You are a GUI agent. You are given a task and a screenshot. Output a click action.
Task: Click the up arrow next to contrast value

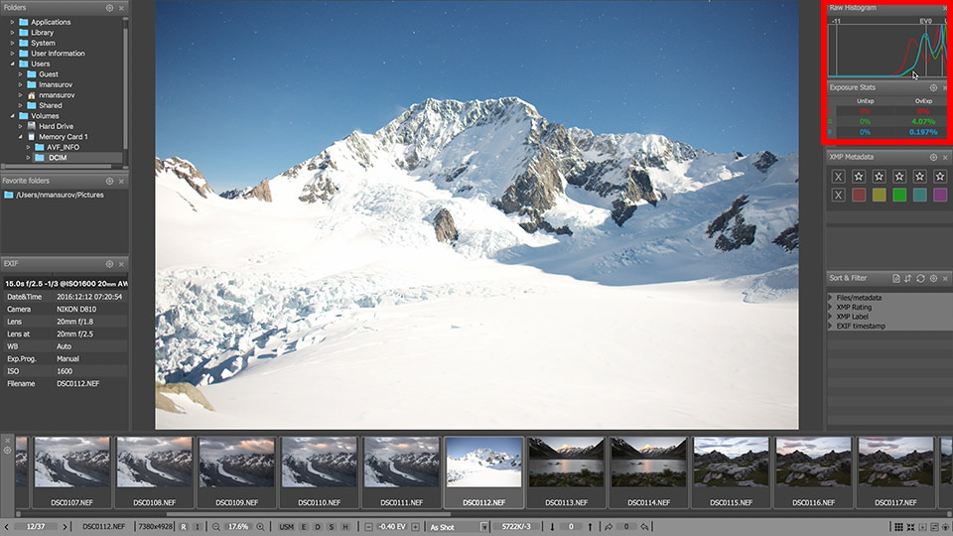click(590, 527)
